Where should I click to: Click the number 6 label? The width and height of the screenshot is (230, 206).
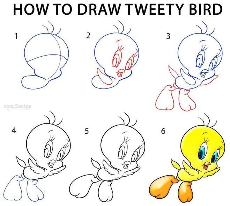point(163,131)
